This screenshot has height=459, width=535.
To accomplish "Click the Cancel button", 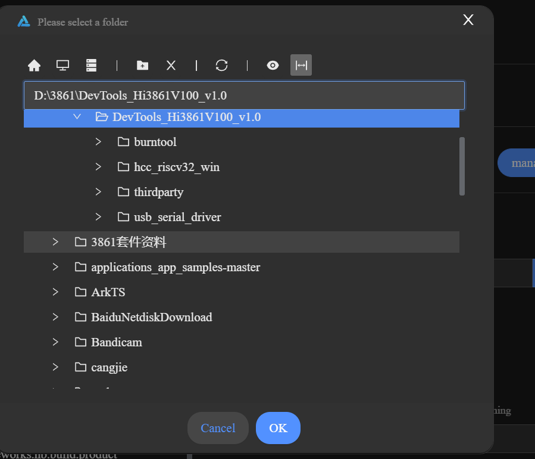I will [218, 428].
